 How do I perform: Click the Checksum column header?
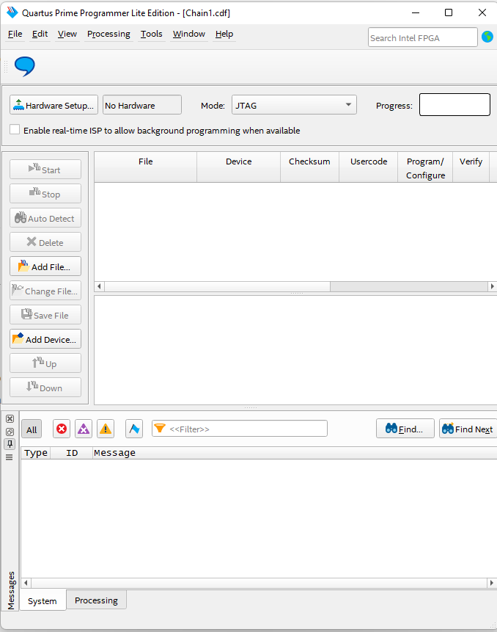coord(309,167)
